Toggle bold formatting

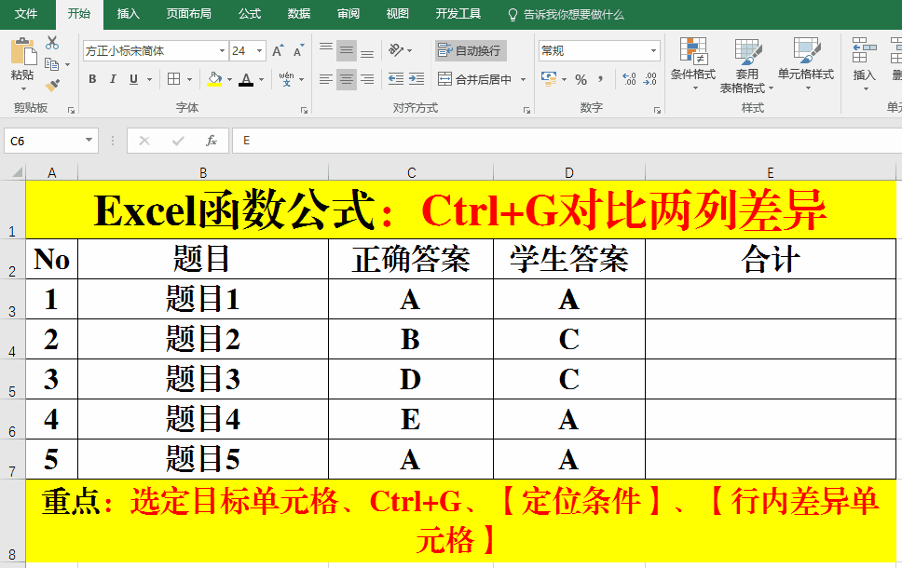pyautogui.click(x=92, y=80)
